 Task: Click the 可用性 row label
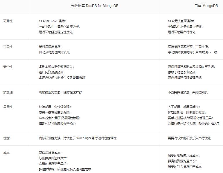[8, 21]
